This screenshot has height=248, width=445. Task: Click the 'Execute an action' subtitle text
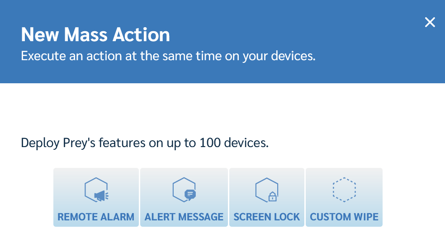(168, 56)
